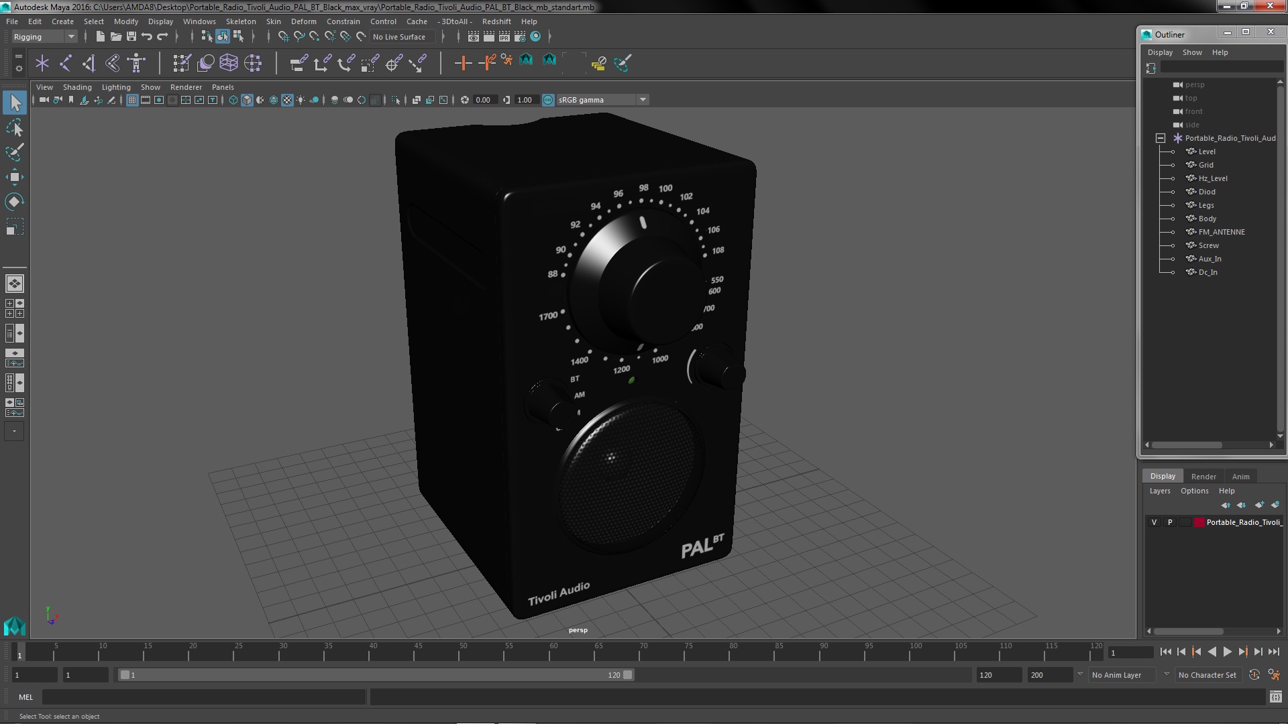Click the Animation Preferences icon
Image resolution: width=1288 pixels, height=724 pixels.
tap(1274, 675)
